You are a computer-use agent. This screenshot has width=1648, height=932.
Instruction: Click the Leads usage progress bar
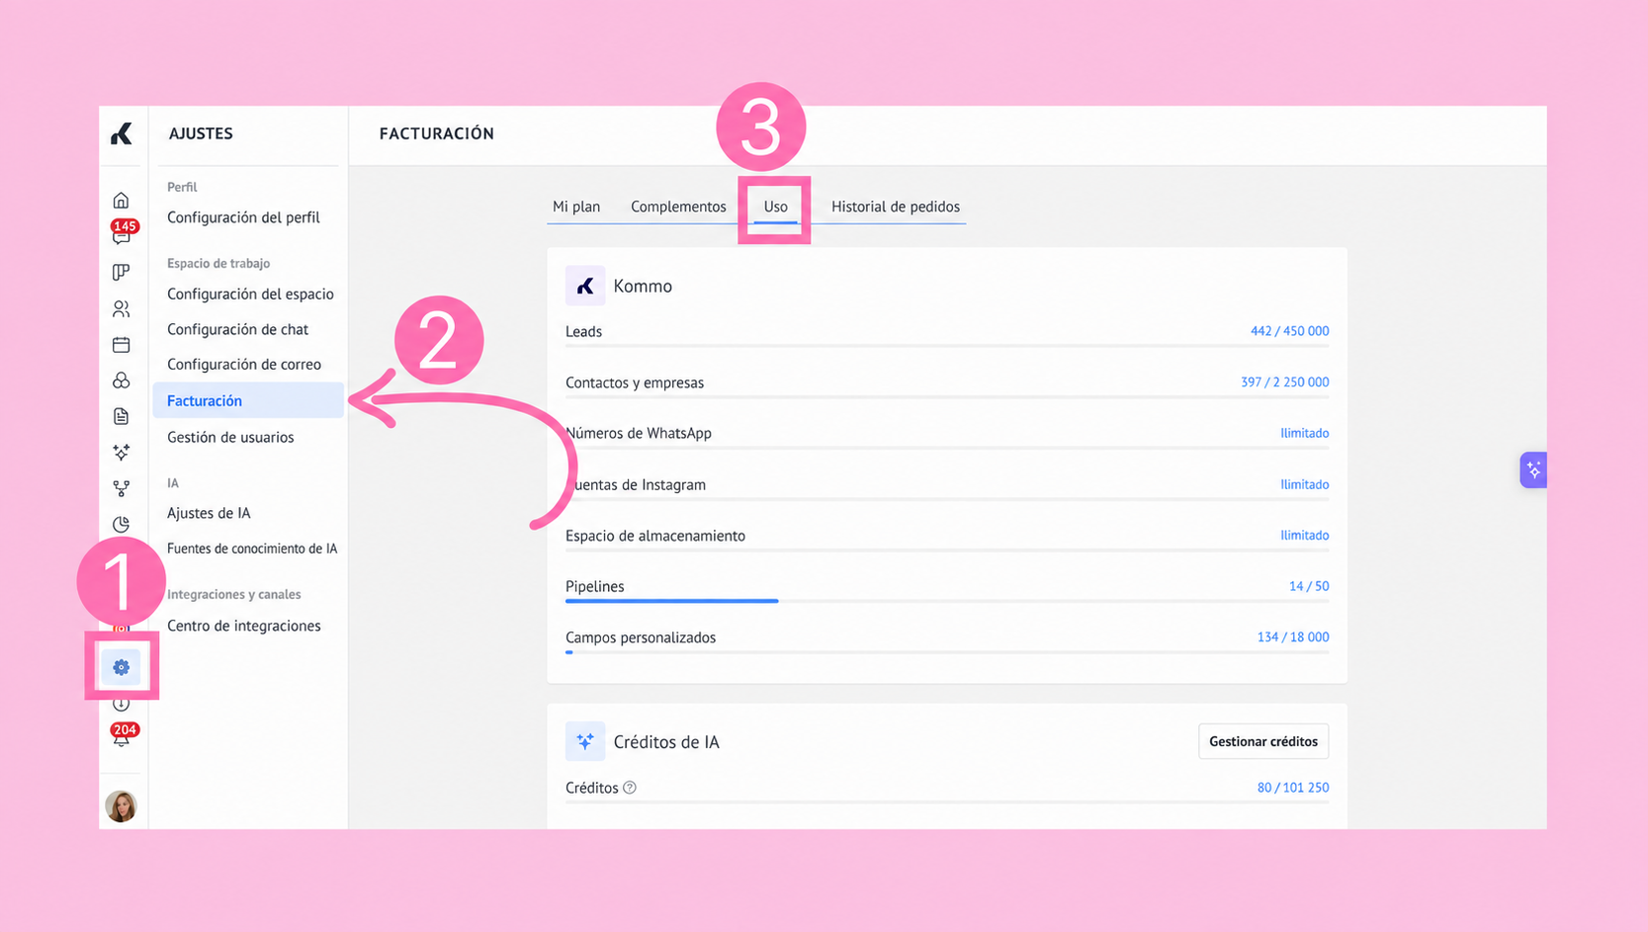click(947, 346)
